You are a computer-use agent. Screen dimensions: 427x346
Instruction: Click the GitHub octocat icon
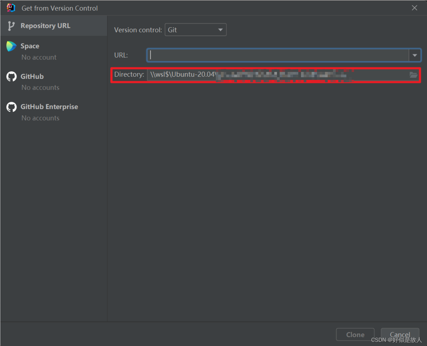11,76
